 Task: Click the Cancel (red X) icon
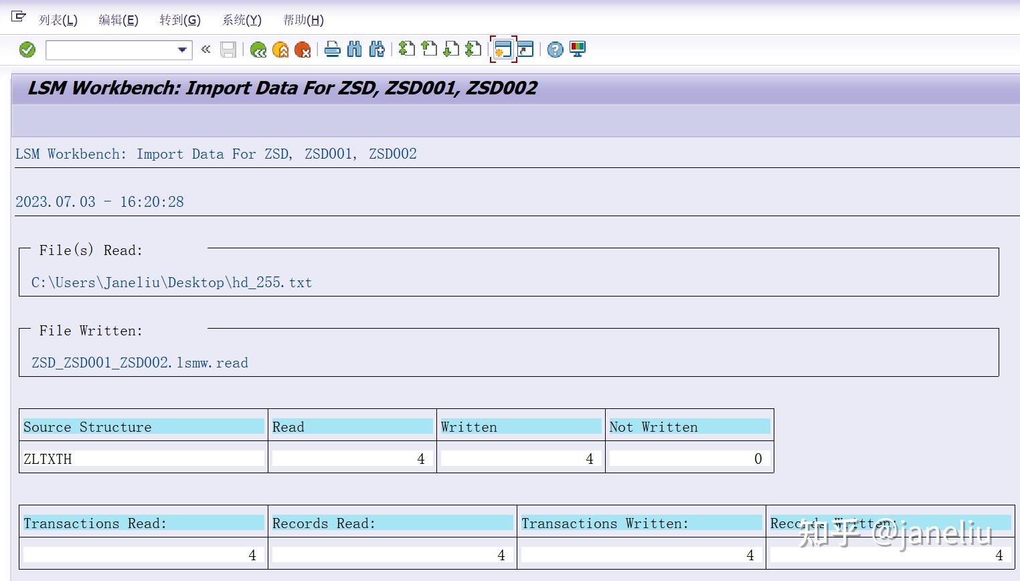coord(303,50)
